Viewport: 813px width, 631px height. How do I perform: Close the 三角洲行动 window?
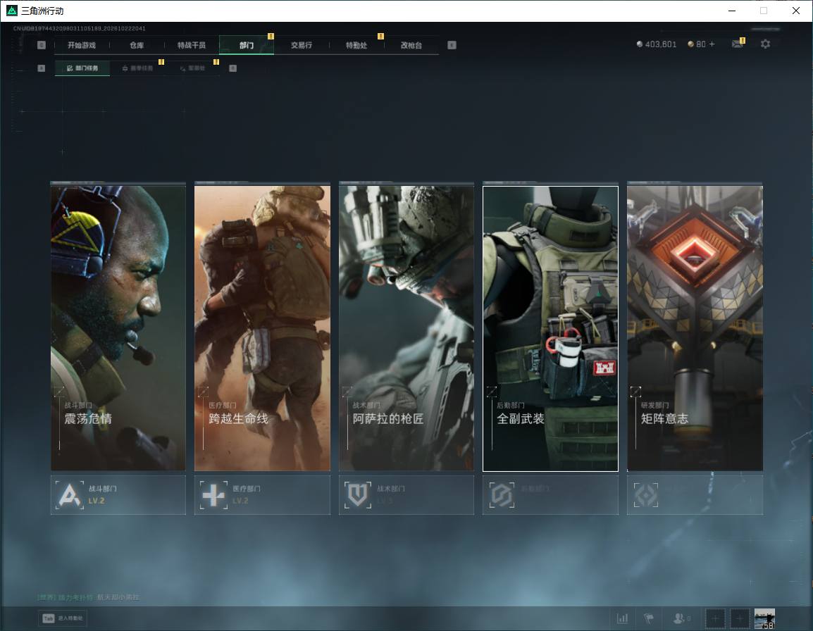click(x=796, y=11)
